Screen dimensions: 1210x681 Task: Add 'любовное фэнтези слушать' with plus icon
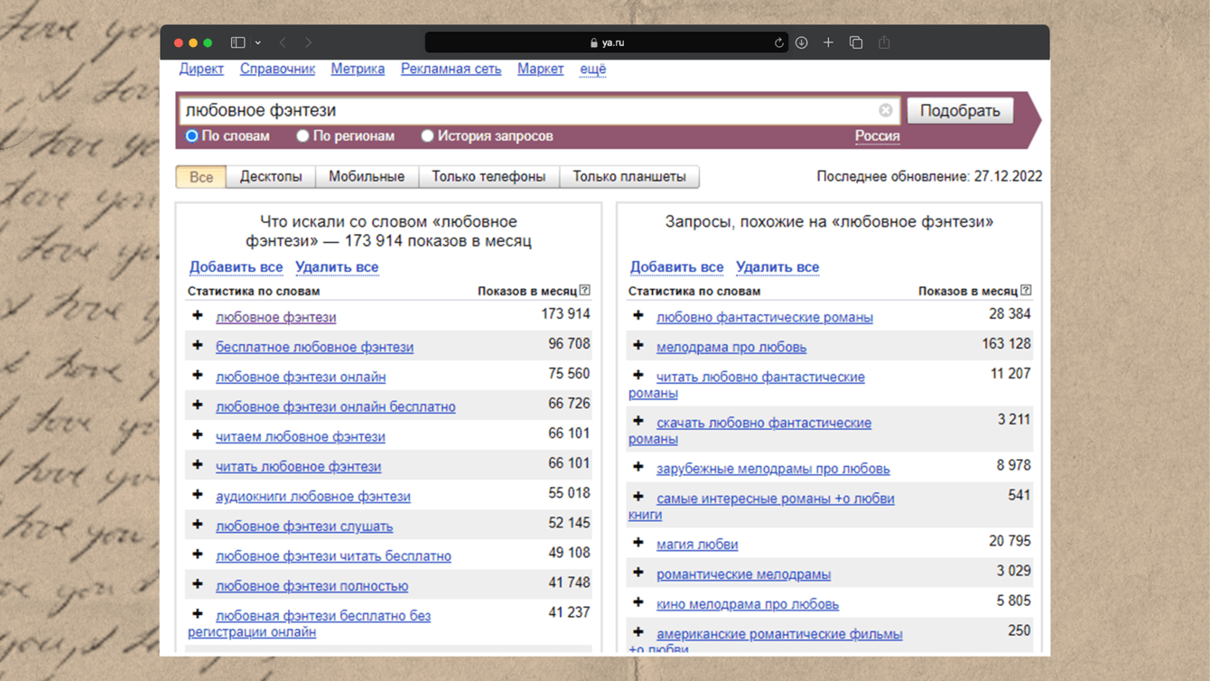click(198, 525)
